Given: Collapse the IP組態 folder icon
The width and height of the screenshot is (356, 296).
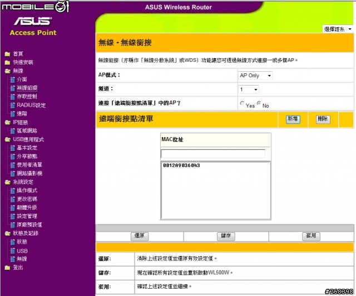Looking at the screenshot, I should pos(7,122).
